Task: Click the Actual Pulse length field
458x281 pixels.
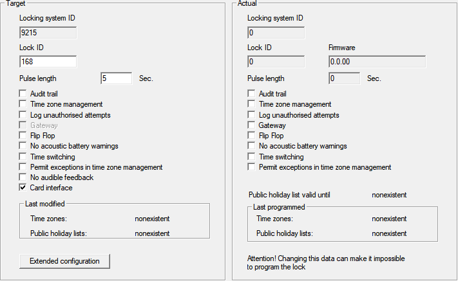Action: click(344, 78)
